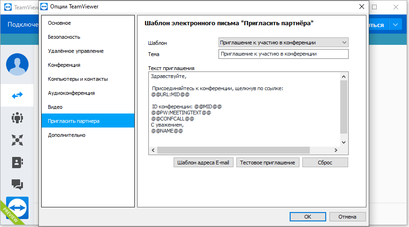Click the vertical scrollbar thumb of invitation text
The height and width of the screenshot is (227, 409).
343,107
